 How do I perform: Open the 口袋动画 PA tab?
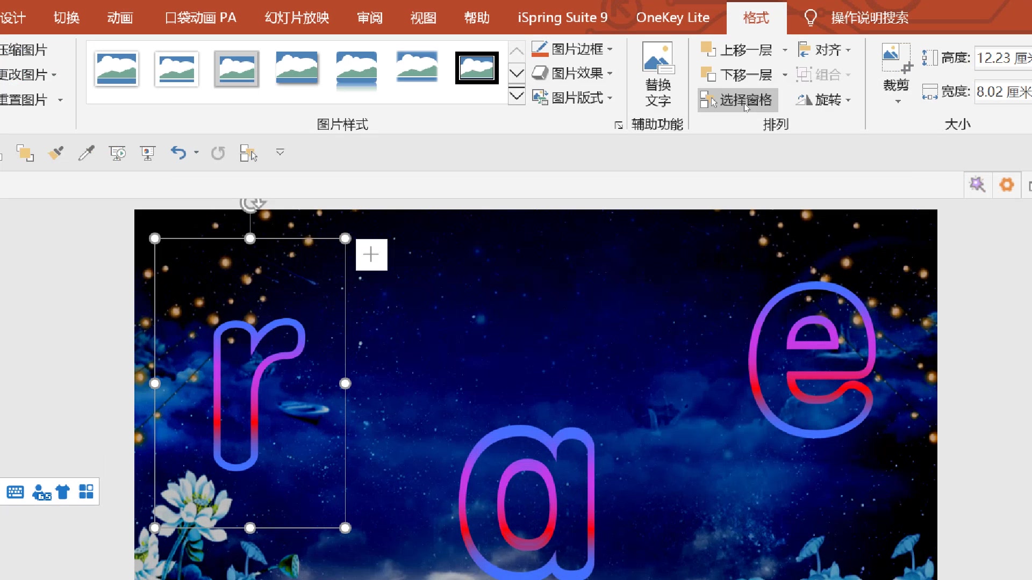pos(200,18)
